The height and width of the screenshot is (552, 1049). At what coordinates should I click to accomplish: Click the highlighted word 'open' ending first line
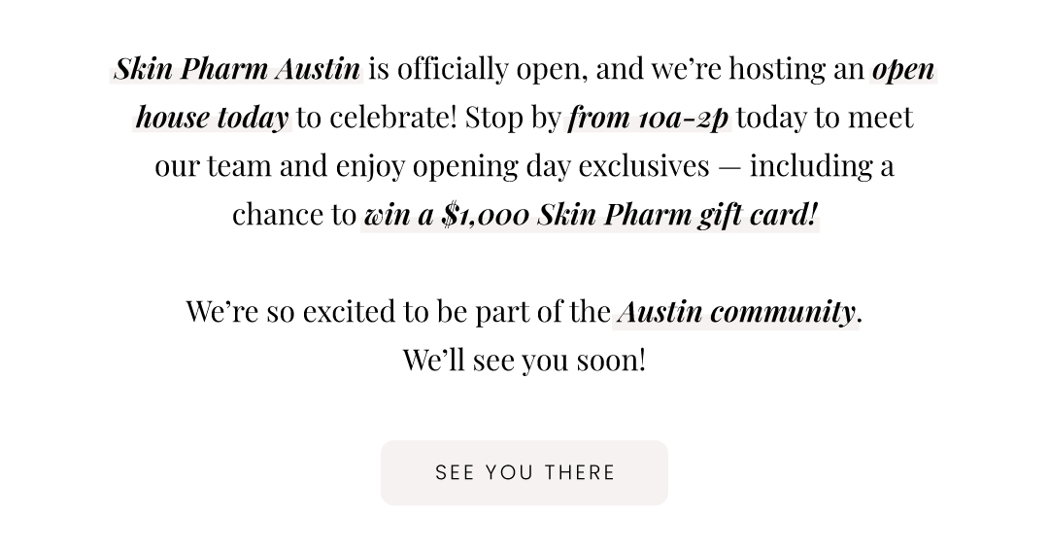(903, 69)
